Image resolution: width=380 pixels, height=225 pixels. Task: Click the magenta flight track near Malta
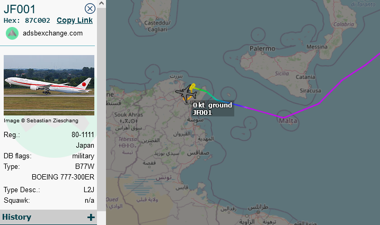(x=282, y=118)
